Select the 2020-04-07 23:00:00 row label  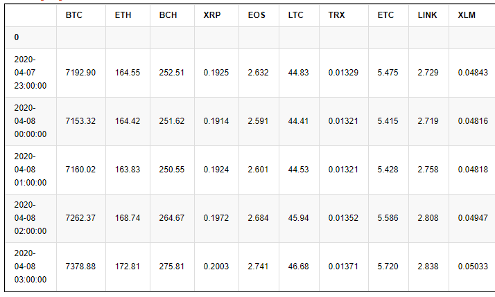click(30, 73)
